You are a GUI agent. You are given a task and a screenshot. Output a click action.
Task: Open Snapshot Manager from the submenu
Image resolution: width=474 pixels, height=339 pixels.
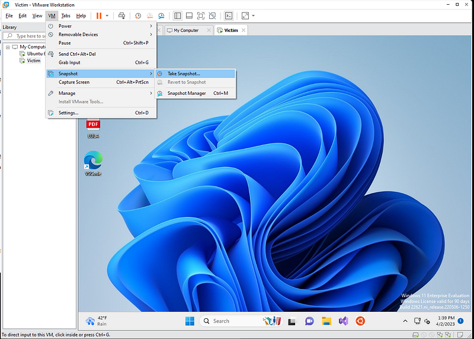point(196,93)
